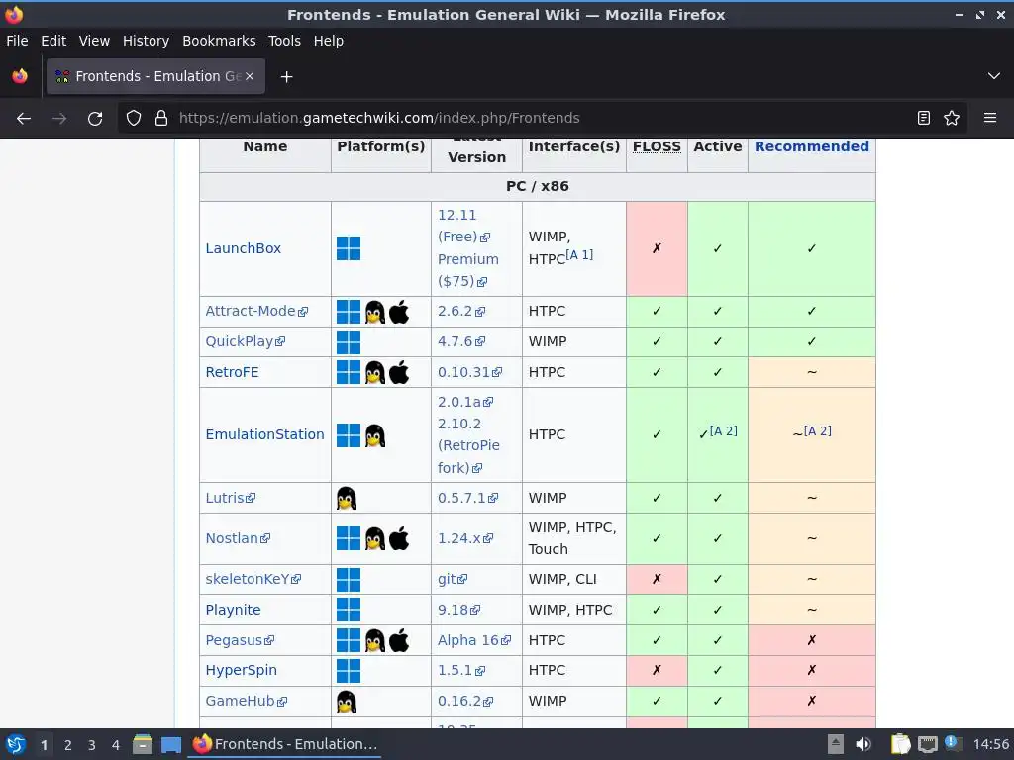Viewport: 1014px width, 760px height.
Task: Click the FLOSS column header abbreviation
Action: (x=657, y=146)
